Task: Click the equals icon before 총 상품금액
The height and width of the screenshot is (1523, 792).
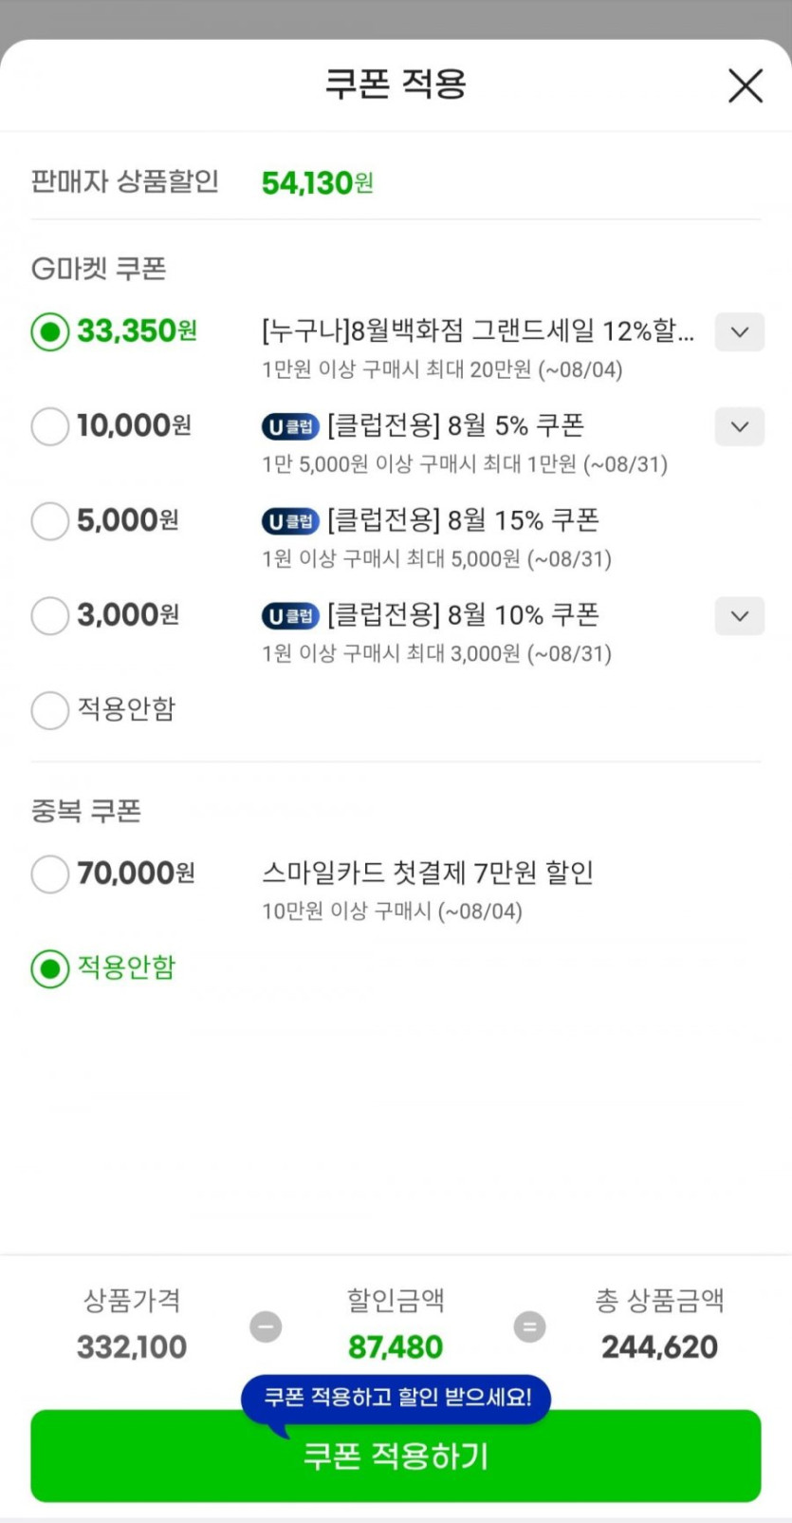Action: coord(529,1326)
